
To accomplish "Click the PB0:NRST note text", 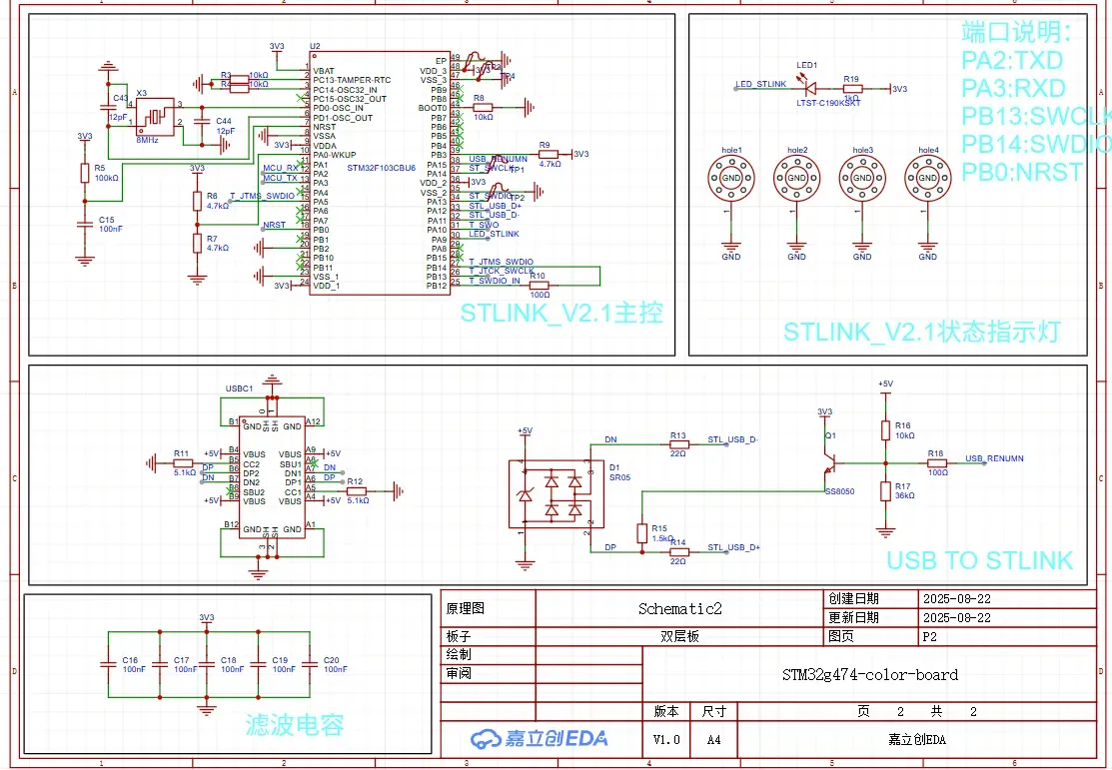I will 1022,172.
